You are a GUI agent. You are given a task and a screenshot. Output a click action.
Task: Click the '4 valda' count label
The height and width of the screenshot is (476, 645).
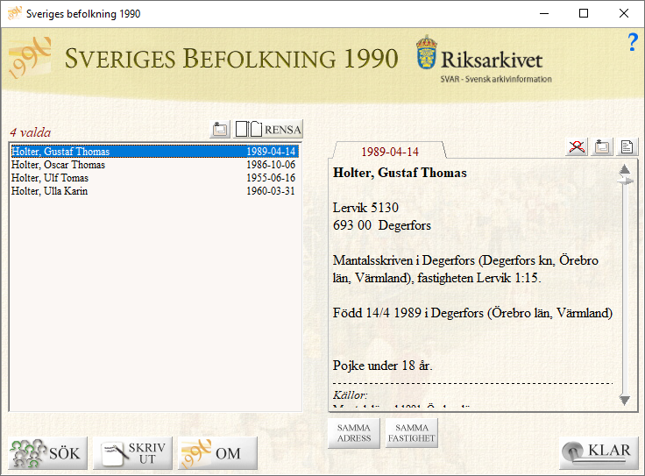click(x=31, y=132)
